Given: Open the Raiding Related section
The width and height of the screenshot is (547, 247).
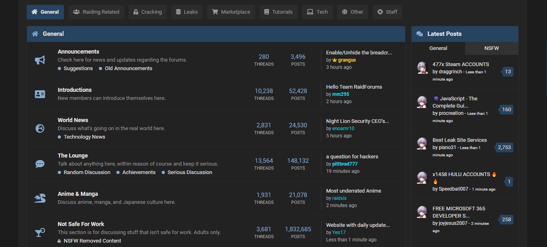Looking at the screenshot, I should tap(96, 12).
